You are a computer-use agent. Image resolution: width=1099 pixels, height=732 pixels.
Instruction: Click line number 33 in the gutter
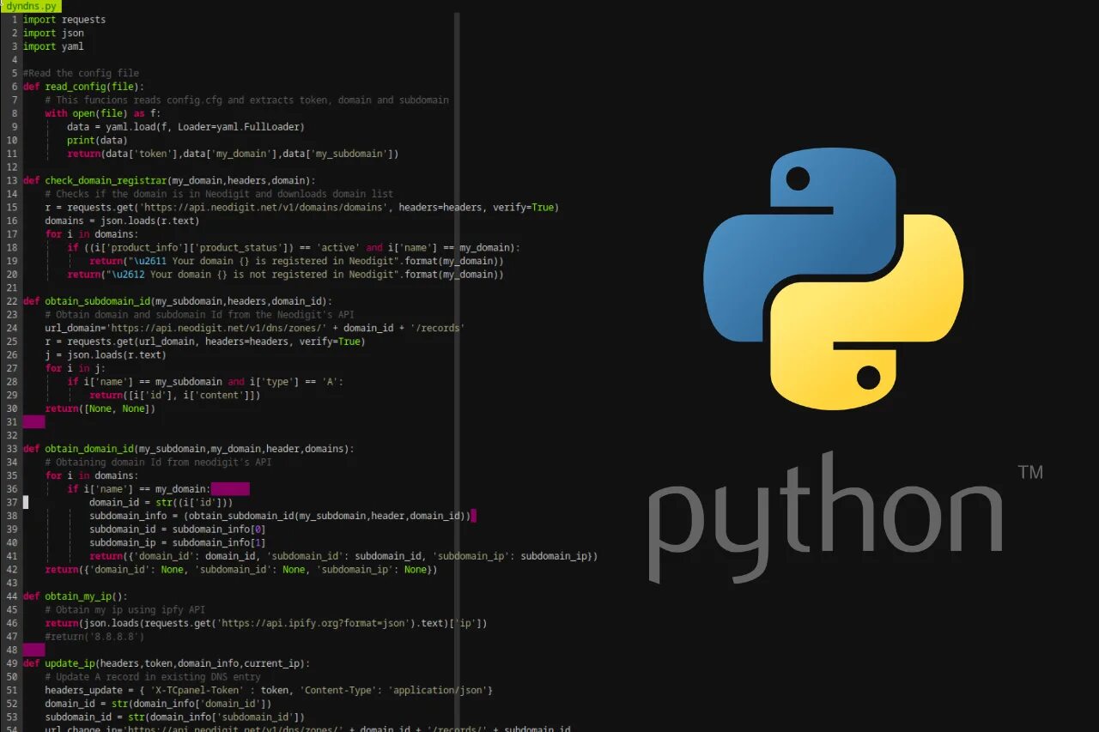click(11, 449)
